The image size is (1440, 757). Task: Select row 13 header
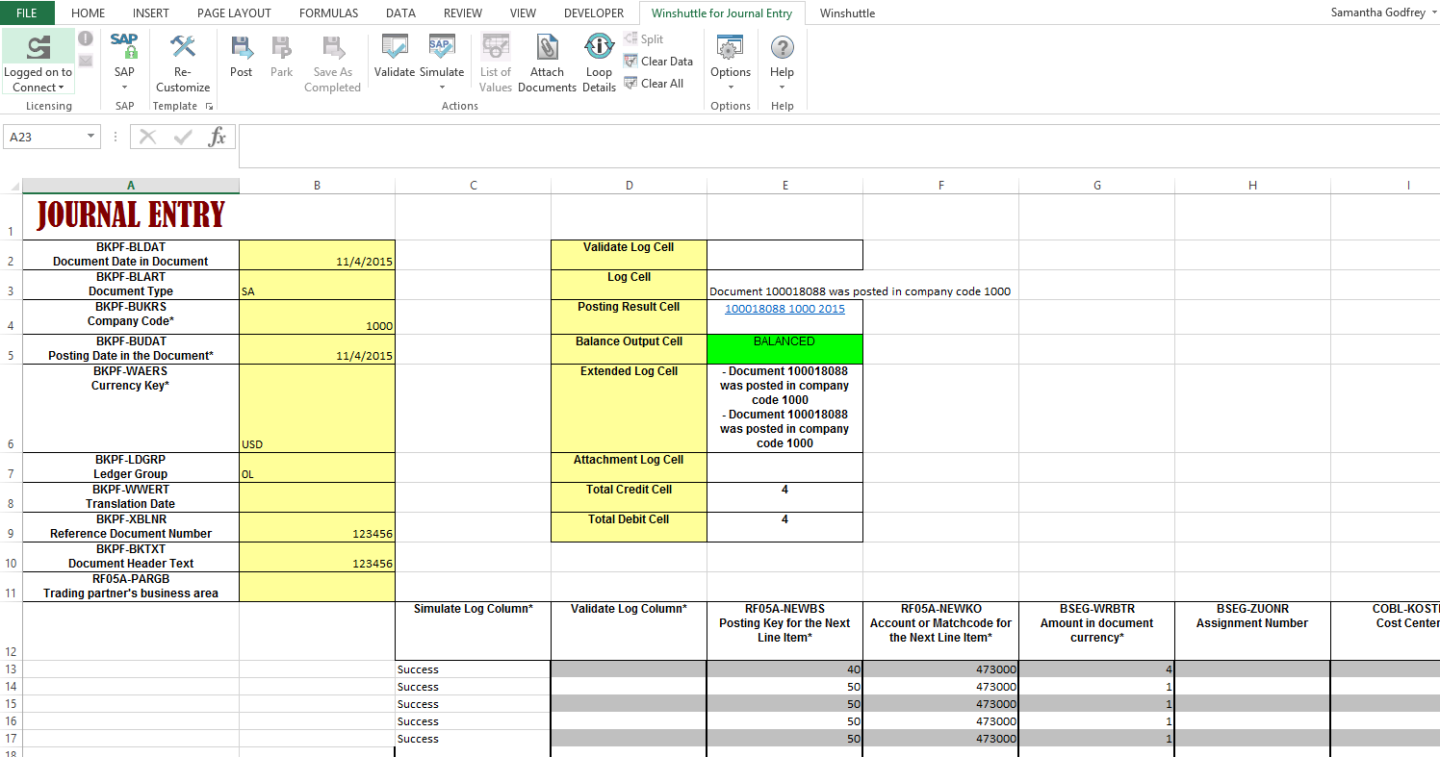coord(11,669)
